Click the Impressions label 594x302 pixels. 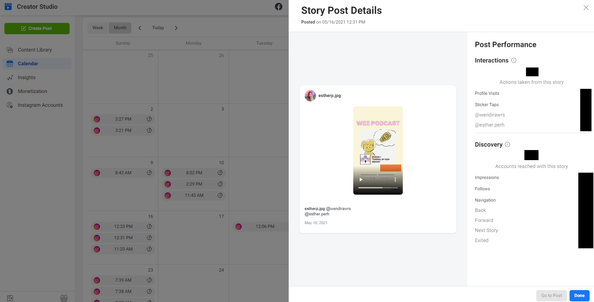486,177
